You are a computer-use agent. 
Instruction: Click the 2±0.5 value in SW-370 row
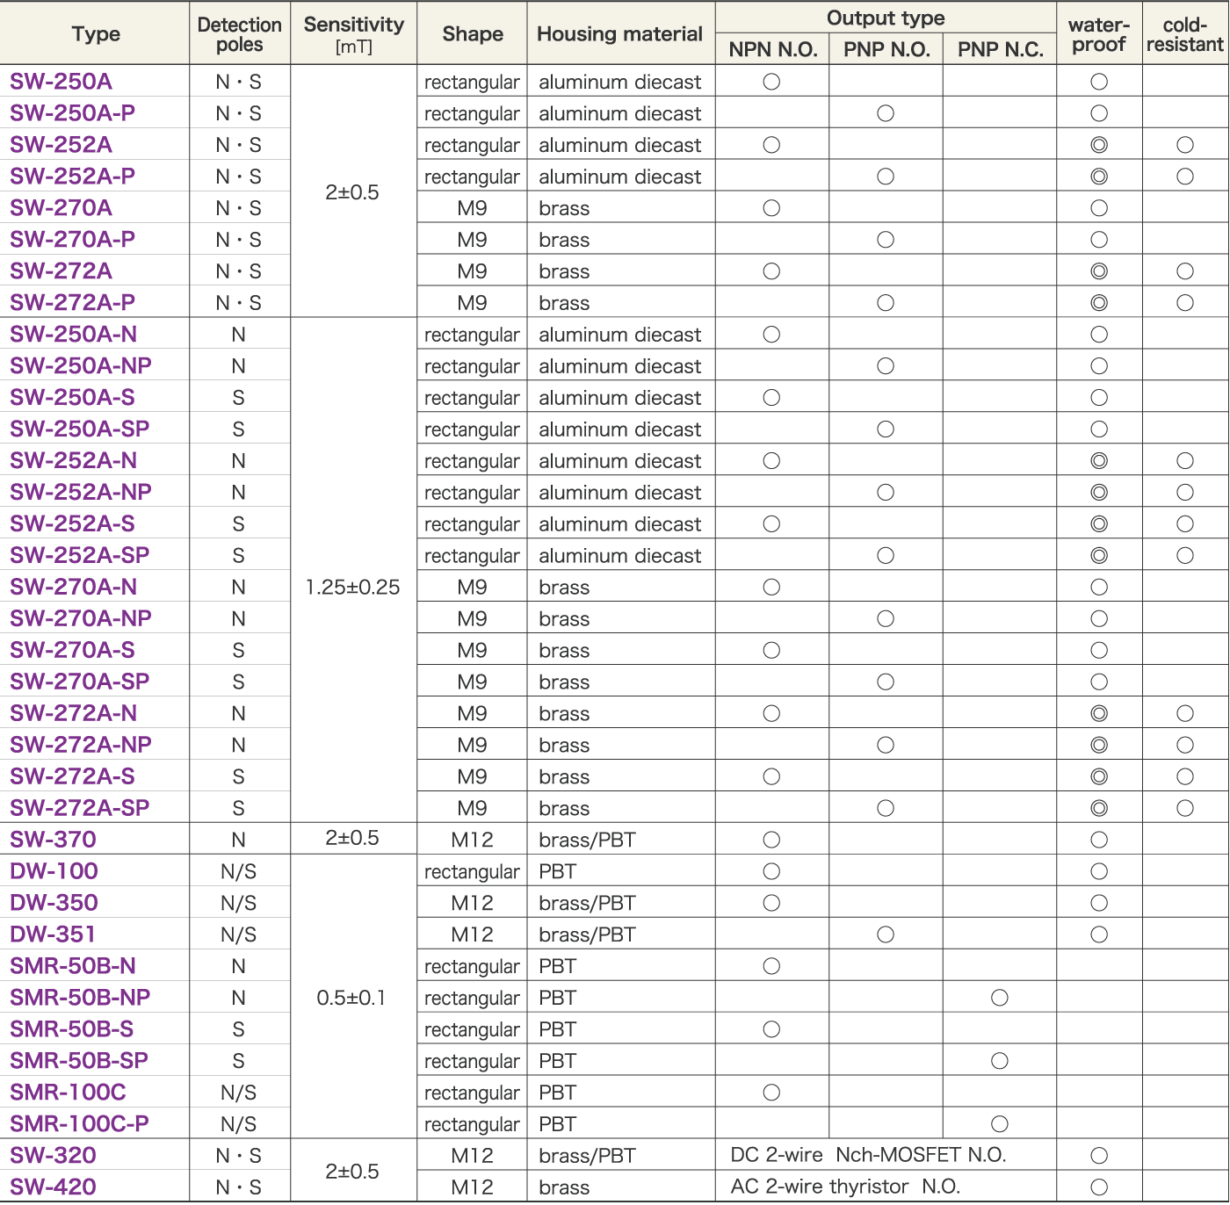(352, 839)
